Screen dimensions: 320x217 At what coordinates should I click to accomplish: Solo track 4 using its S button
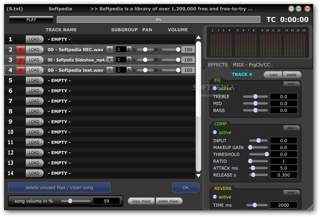(110, 70)
